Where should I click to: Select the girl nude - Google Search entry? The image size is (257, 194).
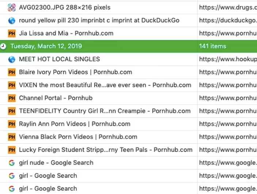point(56,163)
